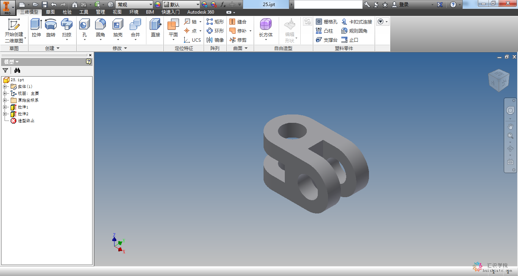518x276 pixels.
Task: Click the binoculars find icon in browser
Action: (x=17, y=70)
